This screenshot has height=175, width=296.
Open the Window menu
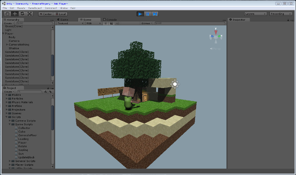64,8
